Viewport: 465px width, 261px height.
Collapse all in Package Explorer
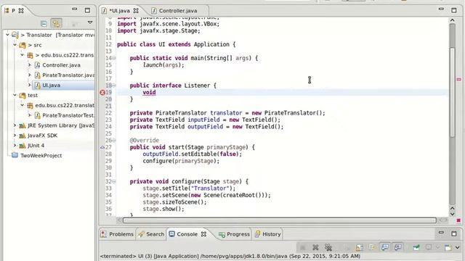[44, 23]
